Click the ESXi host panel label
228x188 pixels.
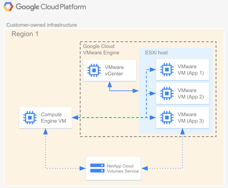tap(156, 53)
